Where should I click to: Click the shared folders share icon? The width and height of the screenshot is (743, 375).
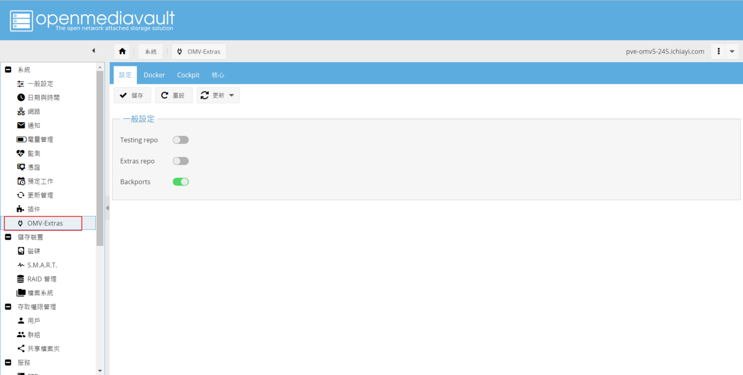click(x=21, y=348)
